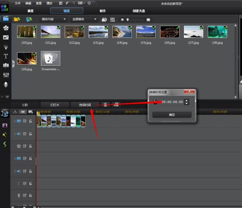
Task: Increase duration with up stepper arrow
Action: coord(187,101)
